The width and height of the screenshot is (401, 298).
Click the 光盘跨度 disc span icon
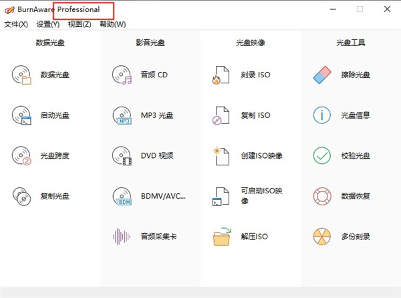pyautogui.click(x=21, y=155)
